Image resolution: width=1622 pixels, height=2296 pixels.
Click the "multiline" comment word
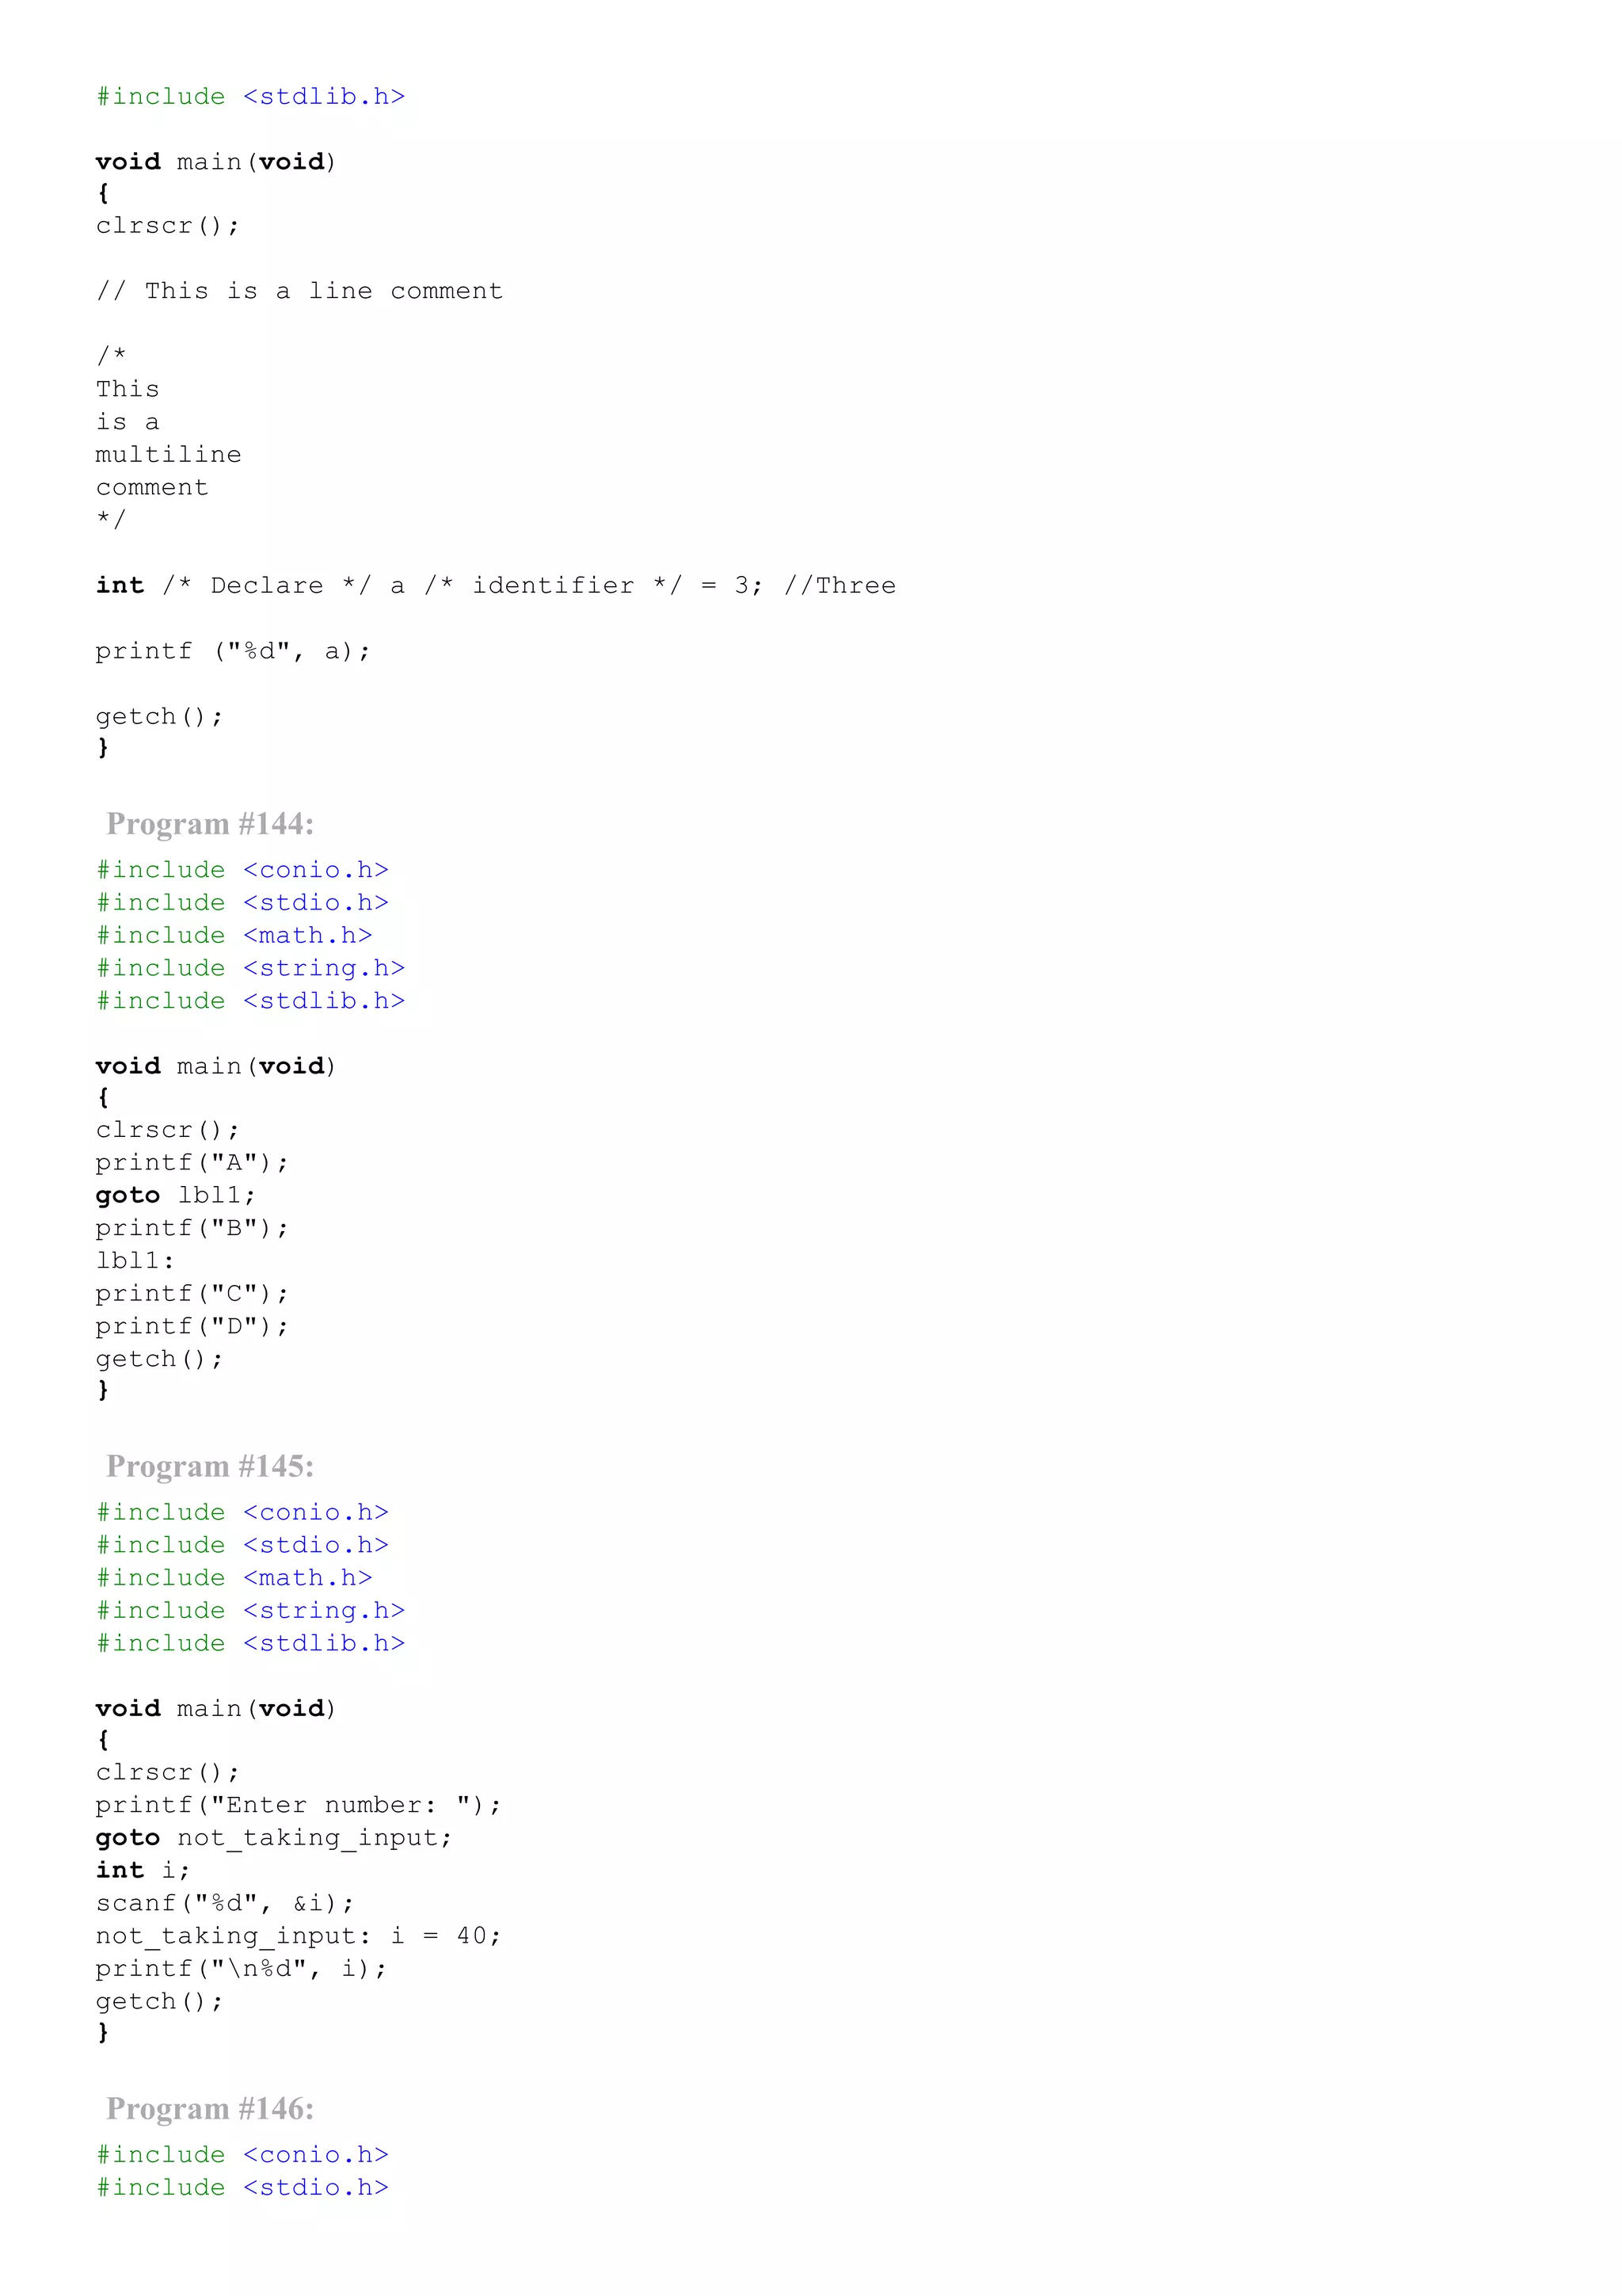(x=169, y=455)
